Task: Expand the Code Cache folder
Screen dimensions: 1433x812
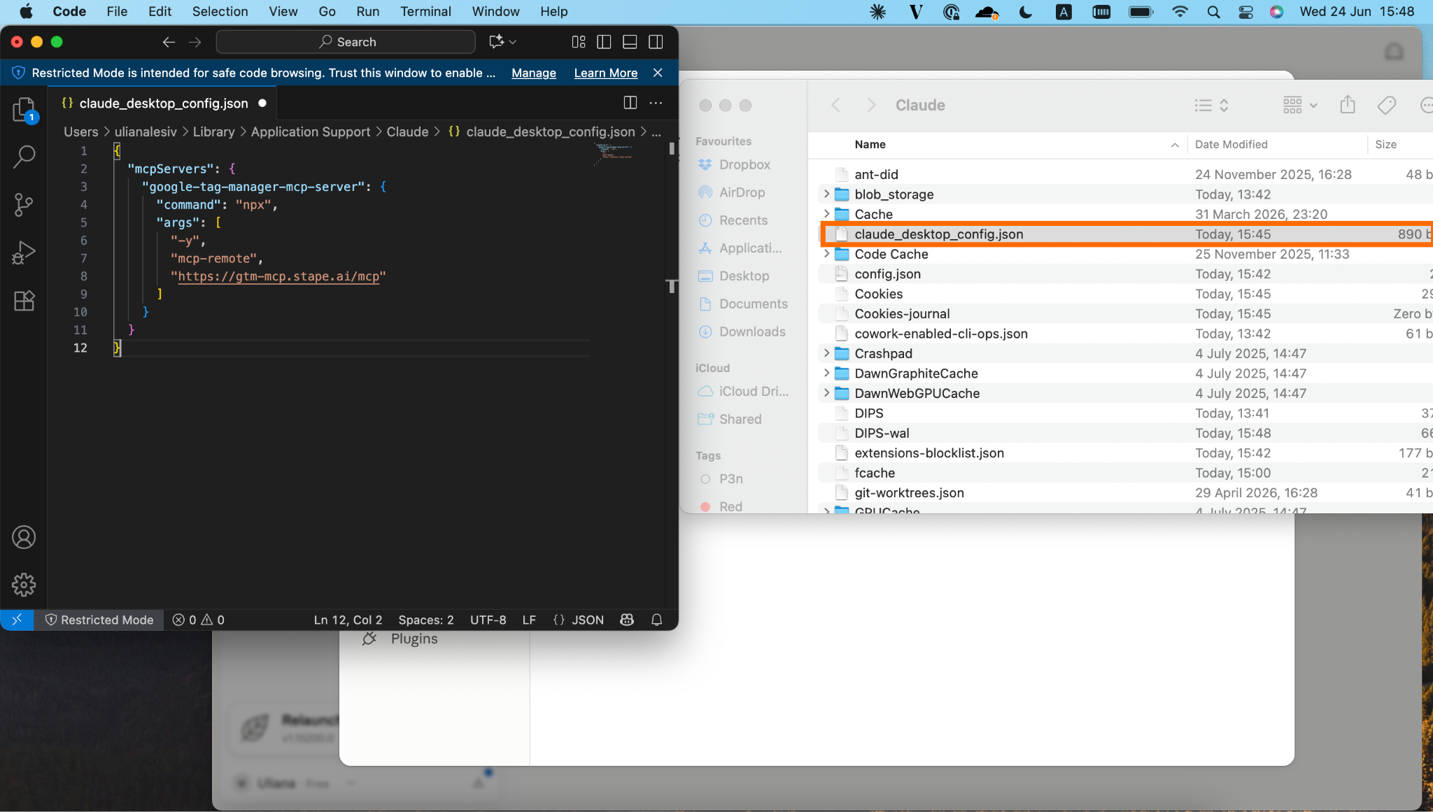Action: click(826, 253)
